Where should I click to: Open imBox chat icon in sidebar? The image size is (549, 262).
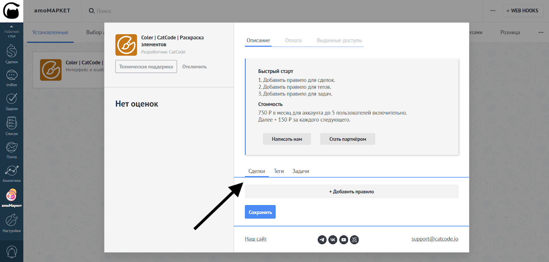click(12, 78)
